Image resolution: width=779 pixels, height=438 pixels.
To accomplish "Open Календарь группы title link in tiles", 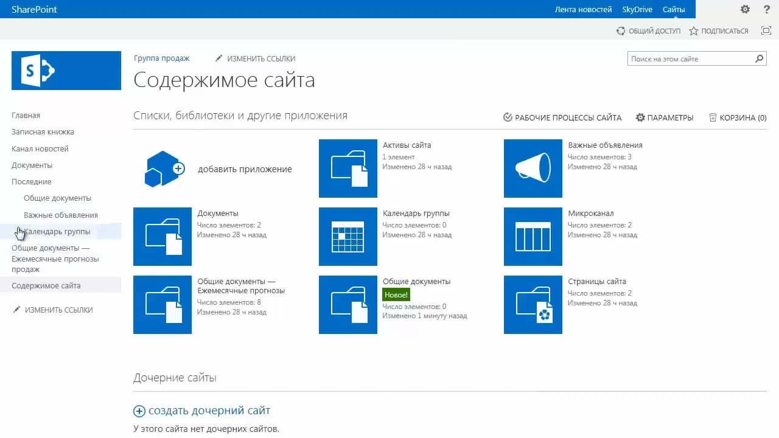I will 416,214.
